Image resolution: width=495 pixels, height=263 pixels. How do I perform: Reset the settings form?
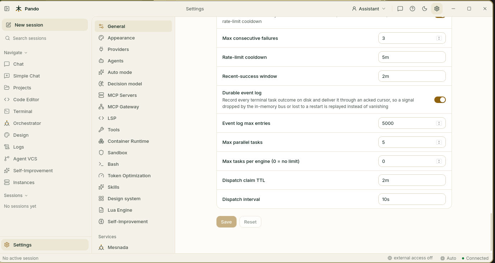coord(250,222)
